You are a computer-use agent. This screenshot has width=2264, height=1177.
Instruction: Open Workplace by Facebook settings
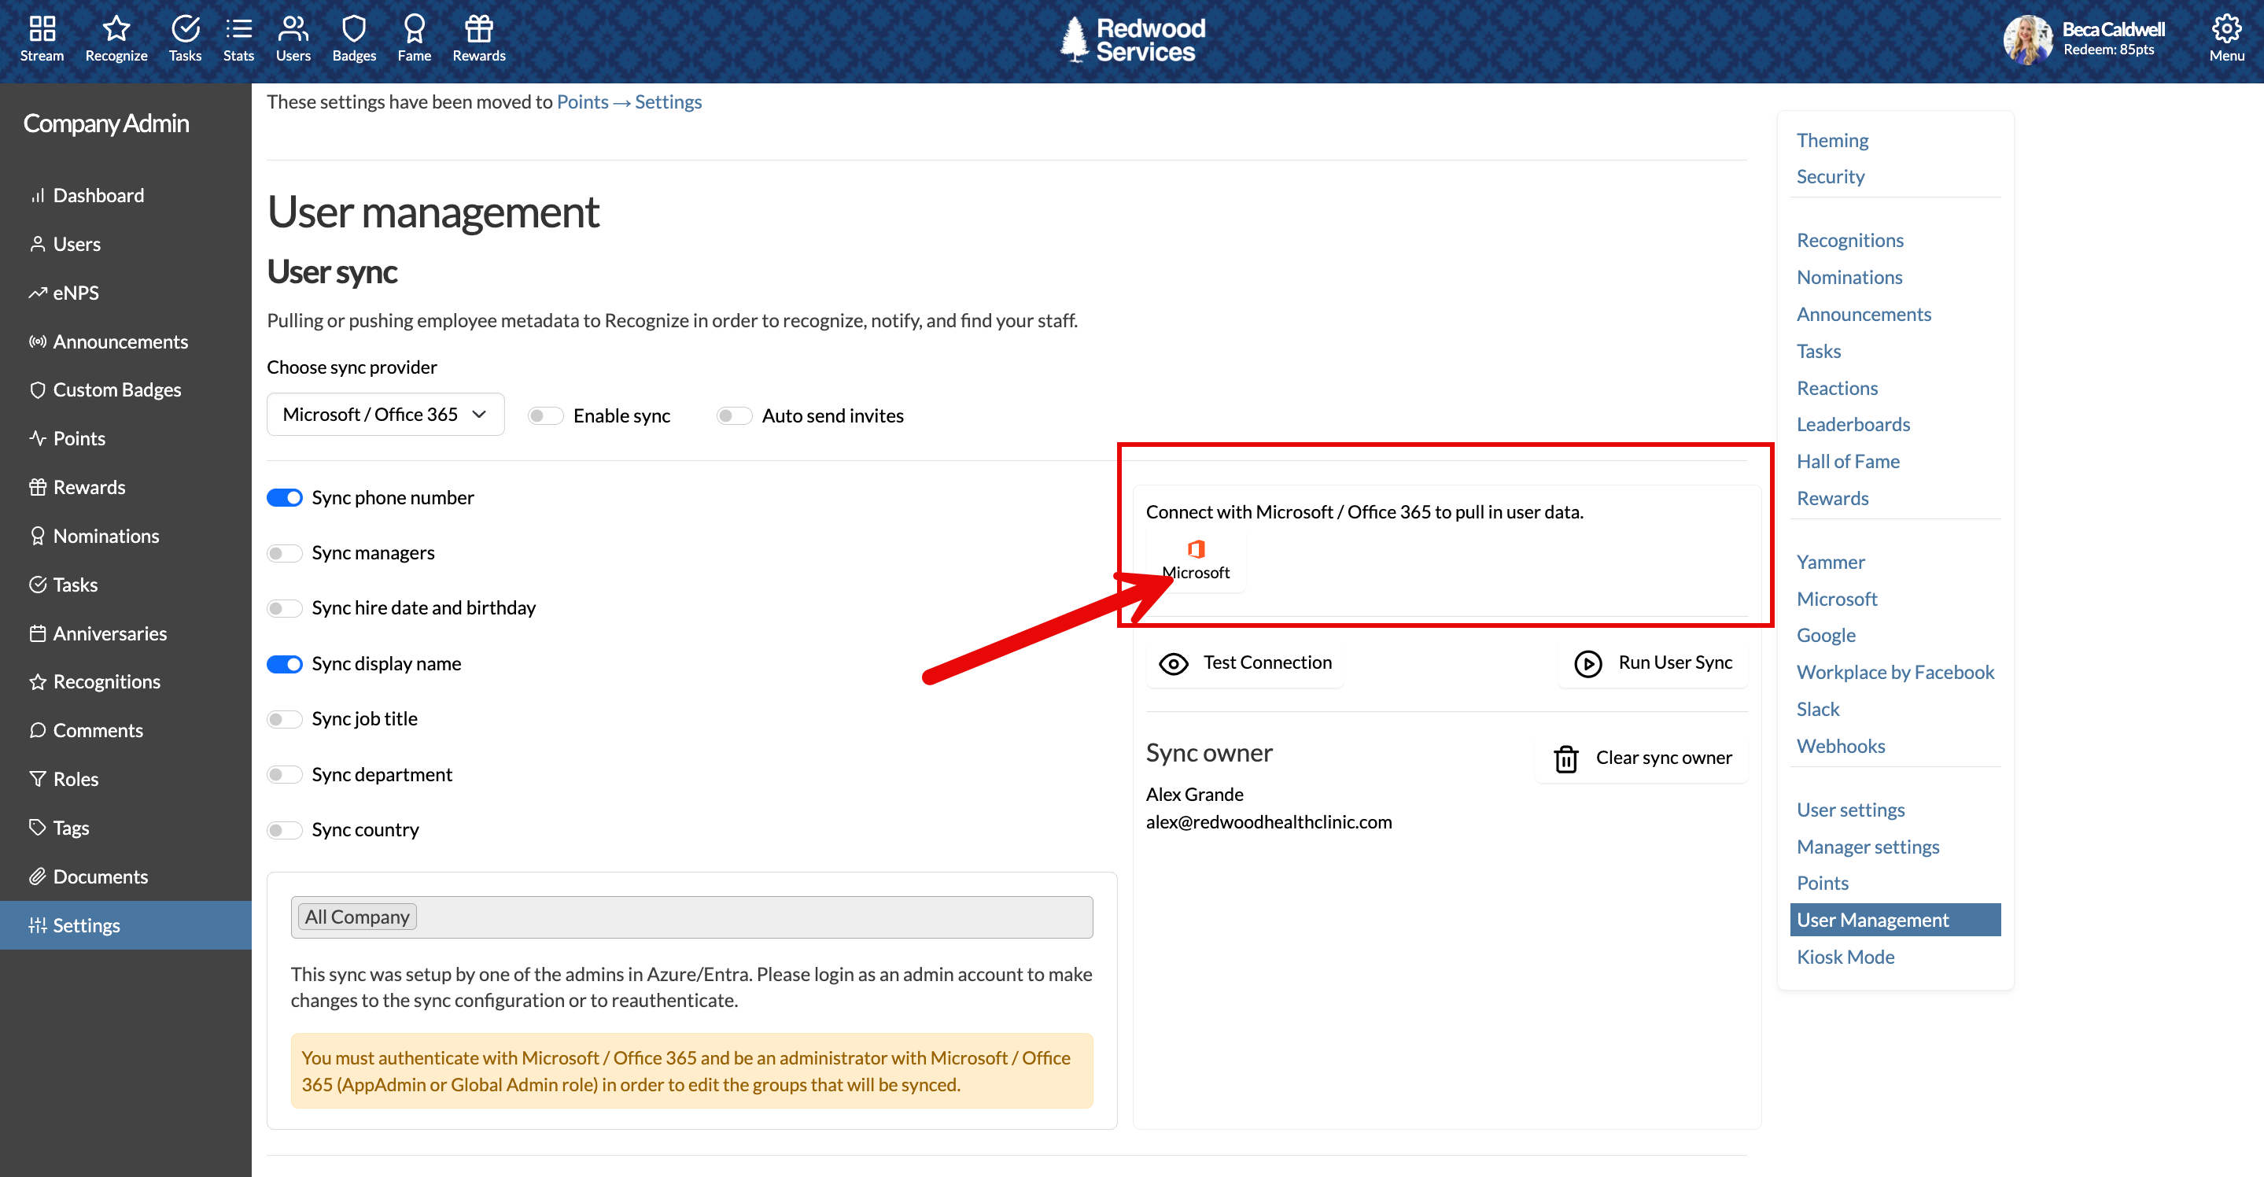click(1895, 673)
